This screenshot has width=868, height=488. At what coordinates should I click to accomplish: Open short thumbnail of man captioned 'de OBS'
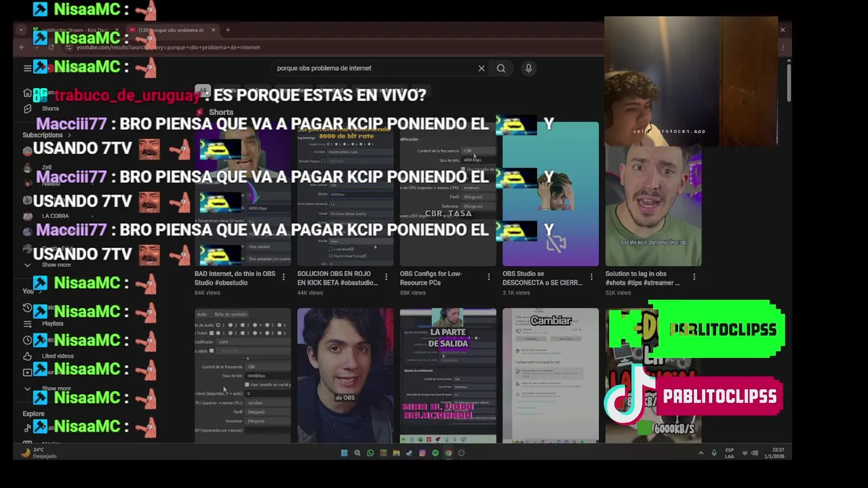coord(345,375)
